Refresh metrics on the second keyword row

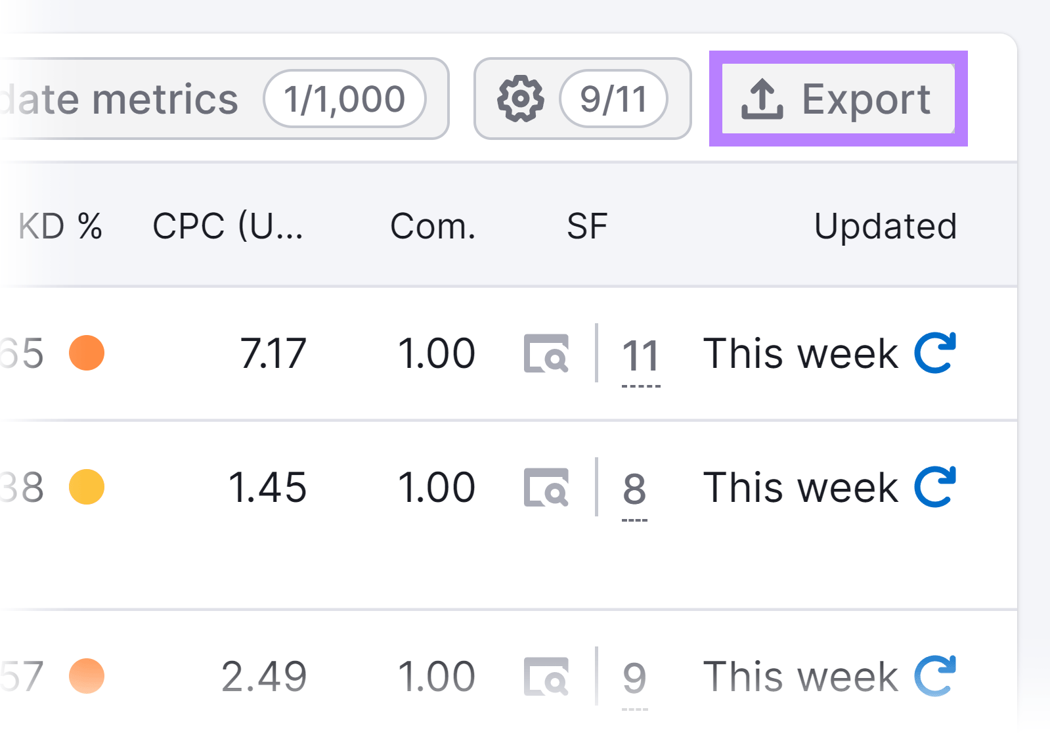tap(935, 486)
